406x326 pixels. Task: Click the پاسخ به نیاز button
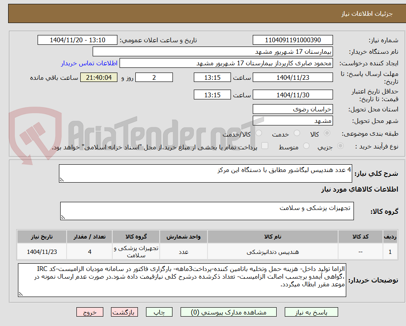click(x=311, y=312)
